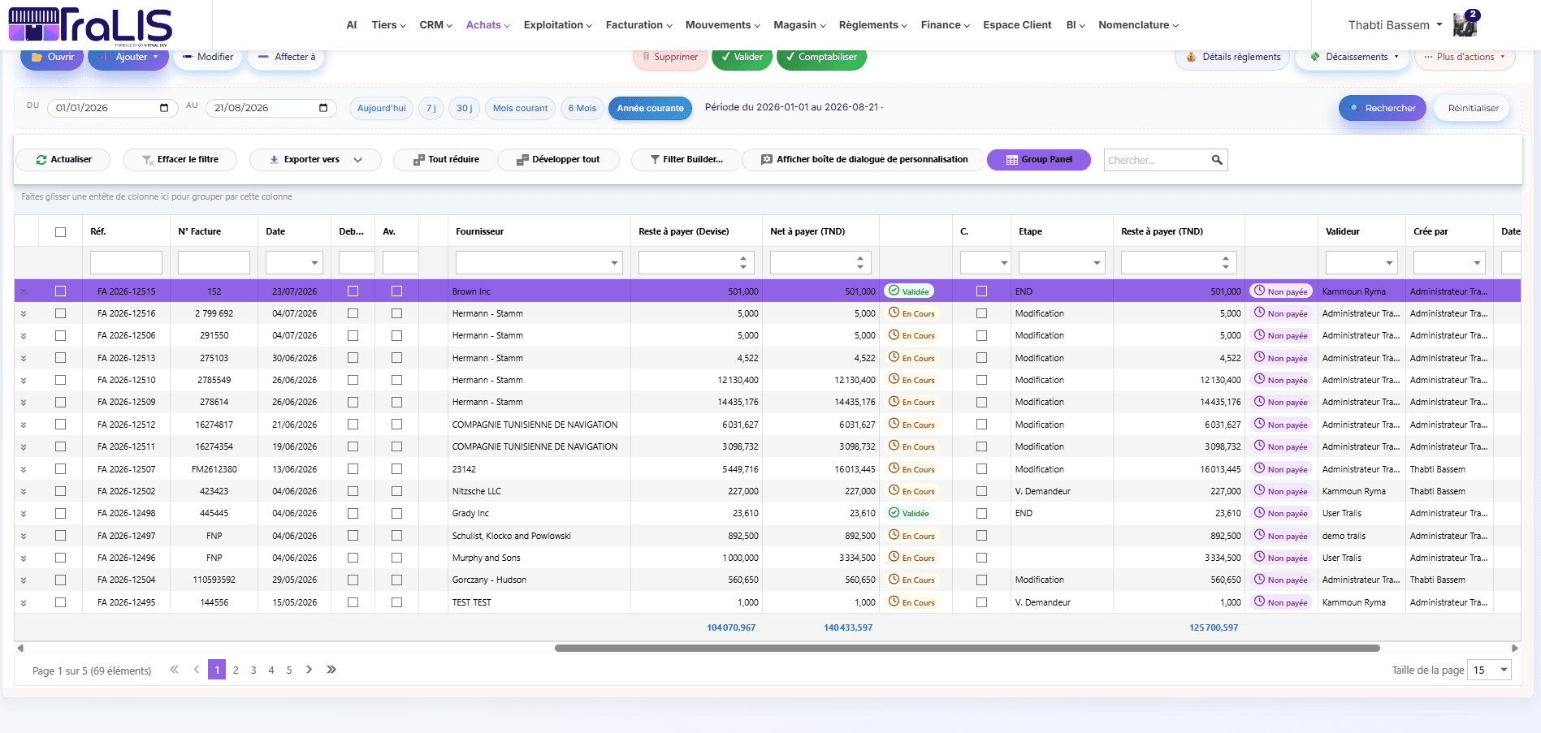Image resolution: width=1541 pixels, height=733 pixels.
Task: Select row checkbox for FA 2026-12502
Action: click(x=60, y=491)
